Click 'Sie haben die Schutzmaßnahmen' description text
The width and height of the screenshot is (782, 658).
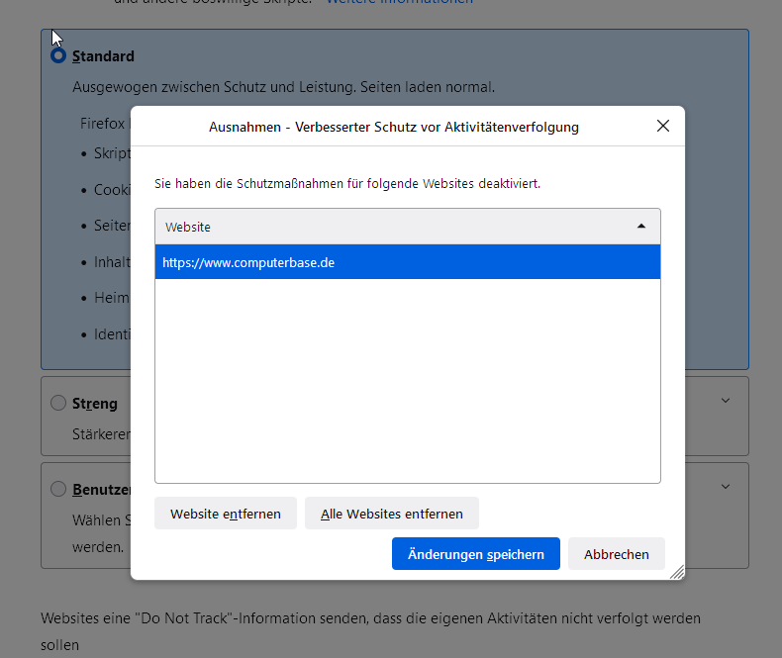[x=347, y=183]
